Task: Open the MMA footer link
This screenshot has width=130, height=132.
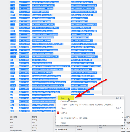Action: tap(34, 131)
